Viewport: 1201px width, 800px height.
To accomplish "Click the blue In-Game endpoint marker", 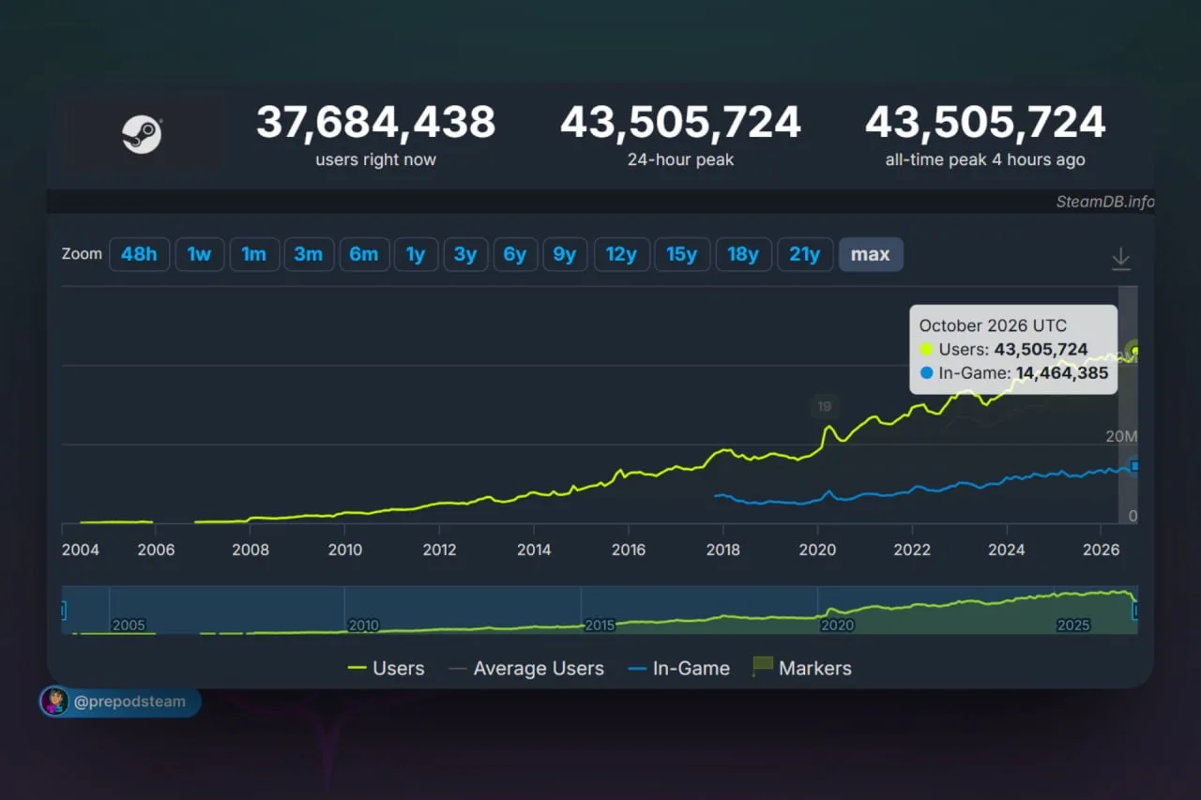I will pos(1135,466).
